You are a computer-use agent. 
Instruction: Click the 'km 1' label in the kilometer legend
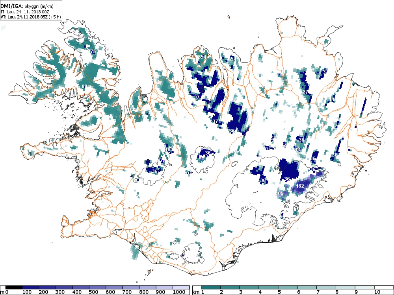pos(198,292)
